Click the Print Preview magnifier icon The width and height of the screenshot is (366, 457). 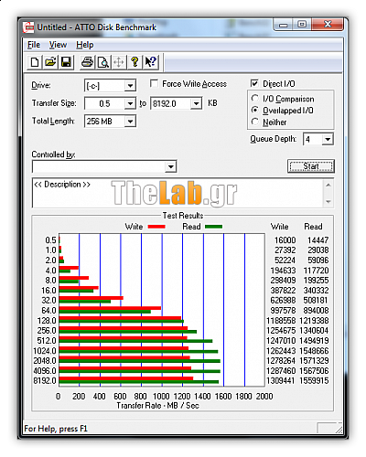coord(103,62)
